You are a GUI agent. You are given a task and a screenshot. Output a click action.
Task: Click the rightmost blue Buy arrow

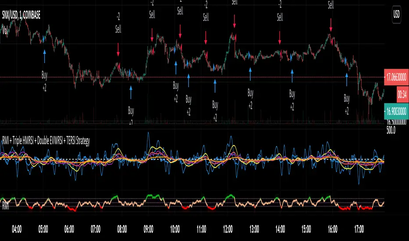coord(347,79)
